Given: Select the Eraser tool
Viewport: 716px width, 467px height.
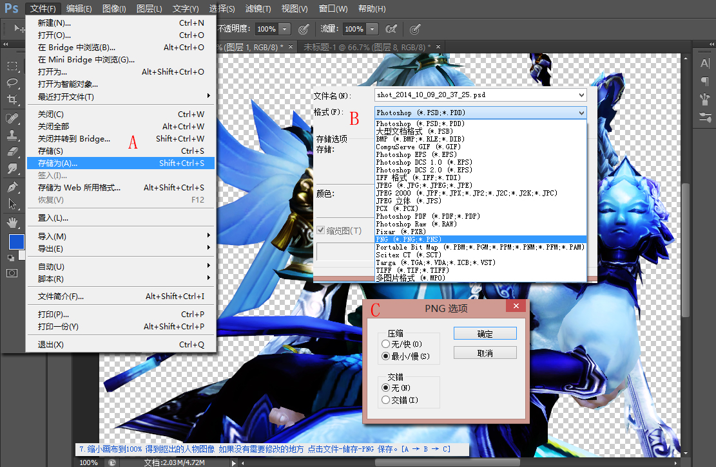Looking at the screenshot, I should click(12, 152).
